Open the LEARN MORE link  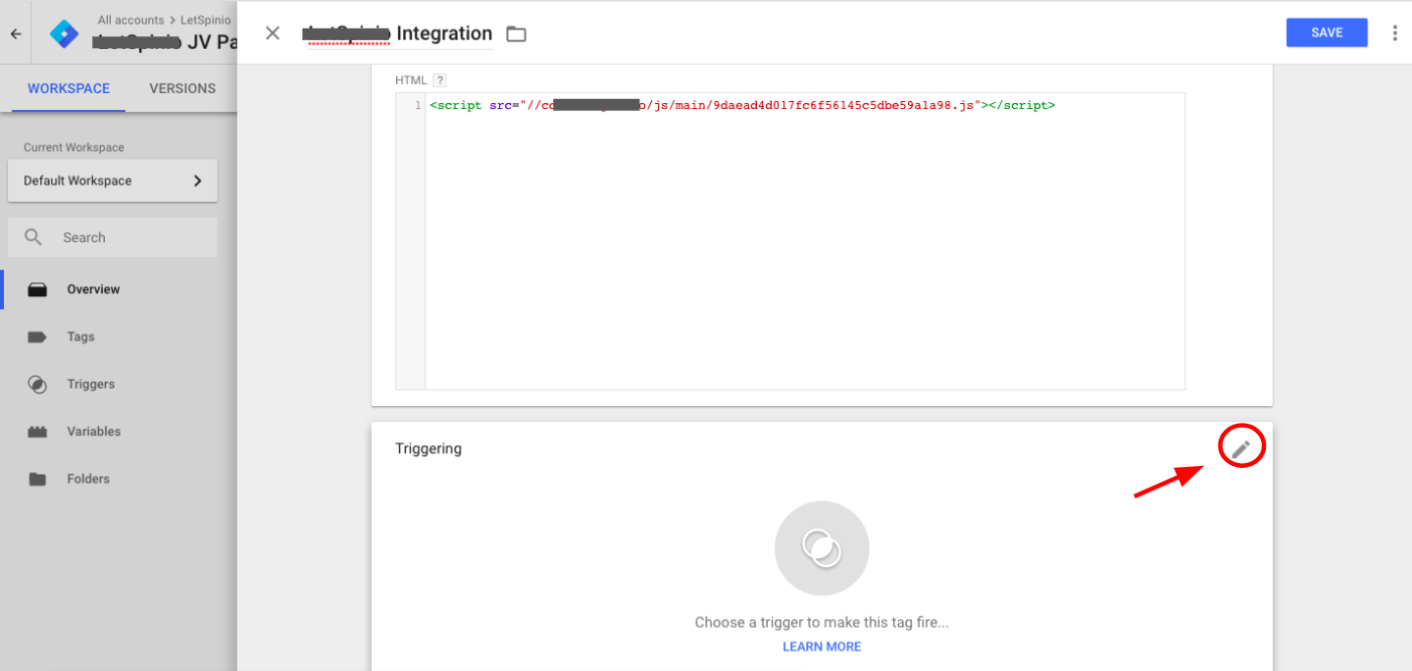822,646
